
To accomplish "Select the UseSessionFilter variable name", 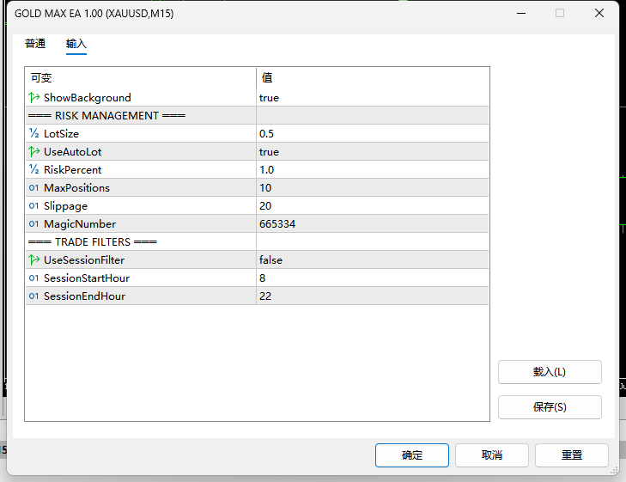I will (x=84, y=260).
